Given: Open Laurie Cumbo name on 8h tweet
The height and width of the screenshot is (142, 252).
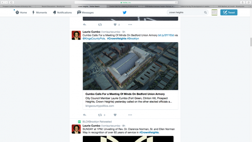Looking at the screenshot, I should [x=91, y=126].
